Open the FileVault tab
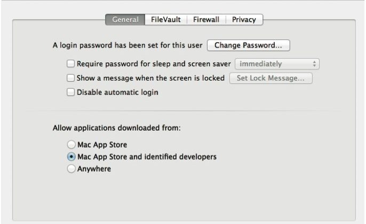 pos(165,20)
